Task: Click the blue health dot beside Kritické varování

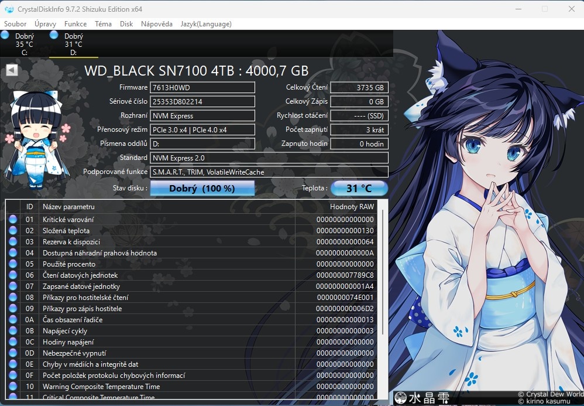Action: coord(13,219)
